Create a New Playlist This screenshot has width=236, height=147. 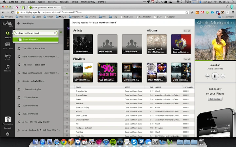coord(28,24)
